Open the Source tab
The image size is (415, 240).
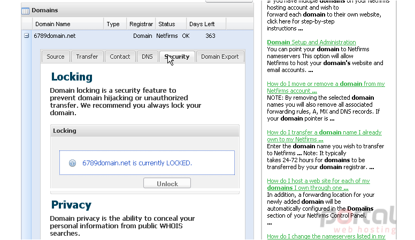[x=56, y=57]
